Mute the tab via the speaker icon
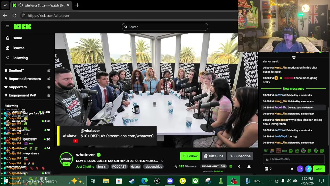 21,5
